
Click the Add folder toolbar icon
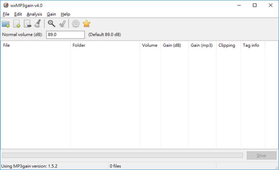(x=6, y=24)
